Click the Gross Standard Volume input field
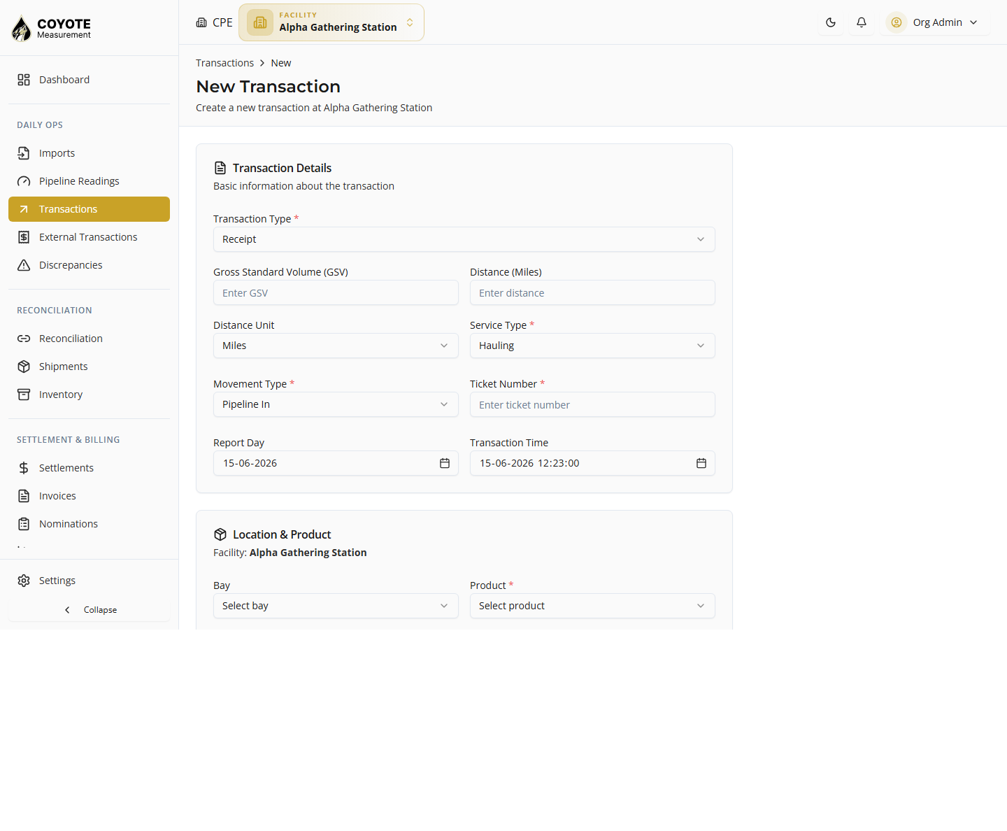This screenshot has width=1007, height=831. click(336, 292)
